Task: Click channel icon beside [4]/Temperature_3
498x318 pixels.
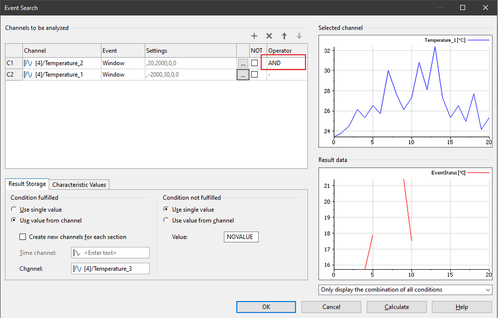Action: [x=77, y=269]
